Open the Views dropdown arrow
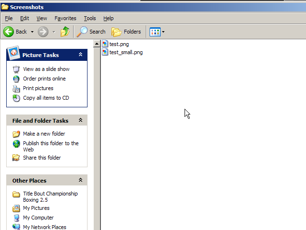Viewport: 306px width, 230px height. 163,32
